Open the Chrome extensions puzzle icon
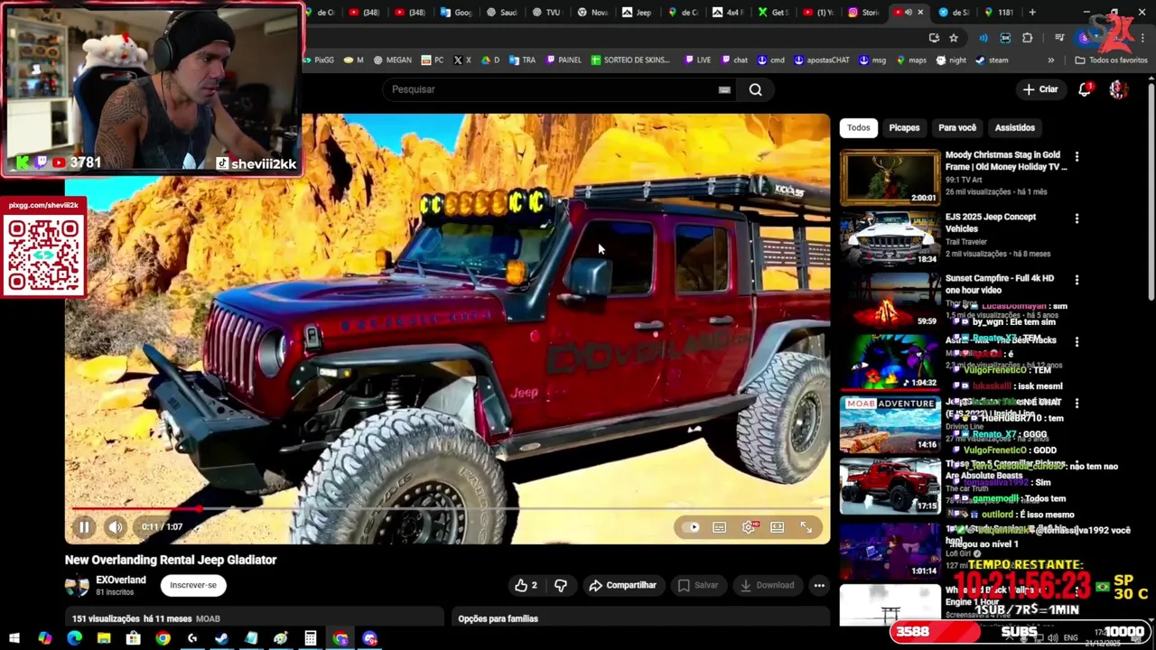The height and width of the screenshot is (650, 1156). 1028,38
